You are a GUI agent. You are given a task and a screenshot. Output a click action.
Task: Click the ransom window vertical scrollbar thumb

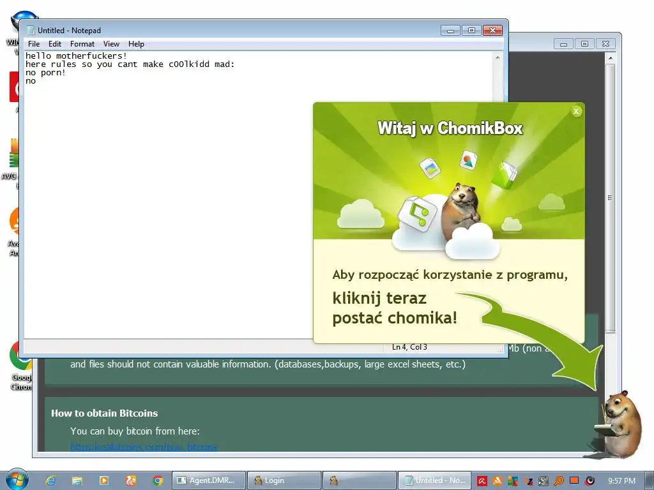point(610,198)
